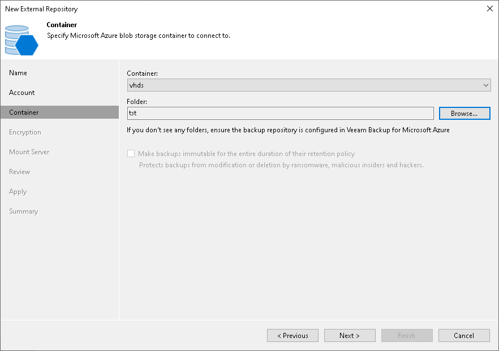Cancel the repository wizard
The image size is (499, 351).
(464, 335)
